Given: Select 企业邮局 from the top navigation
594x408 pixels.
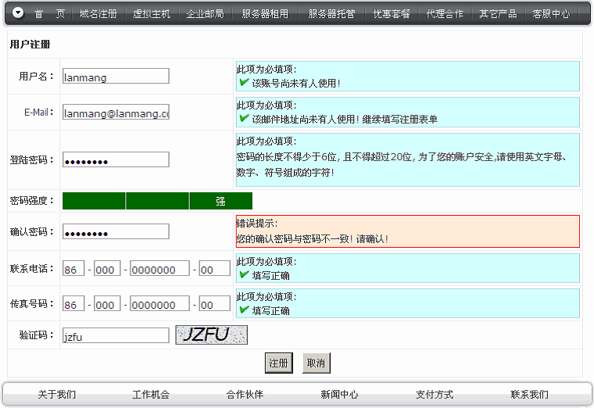Looking at the screenshot, I should pyautogui.click(x=205, y=14).
